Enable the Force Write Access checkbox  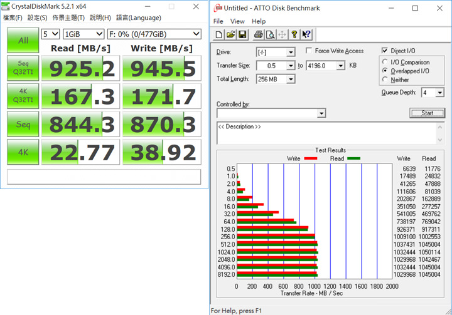[x=309, y=51]
